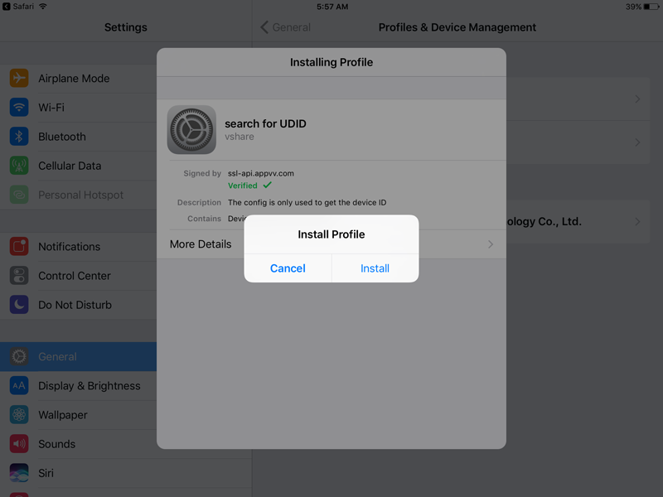Expand chevron on 'ology Co., Ltd.' row

[x=637, y=221]
